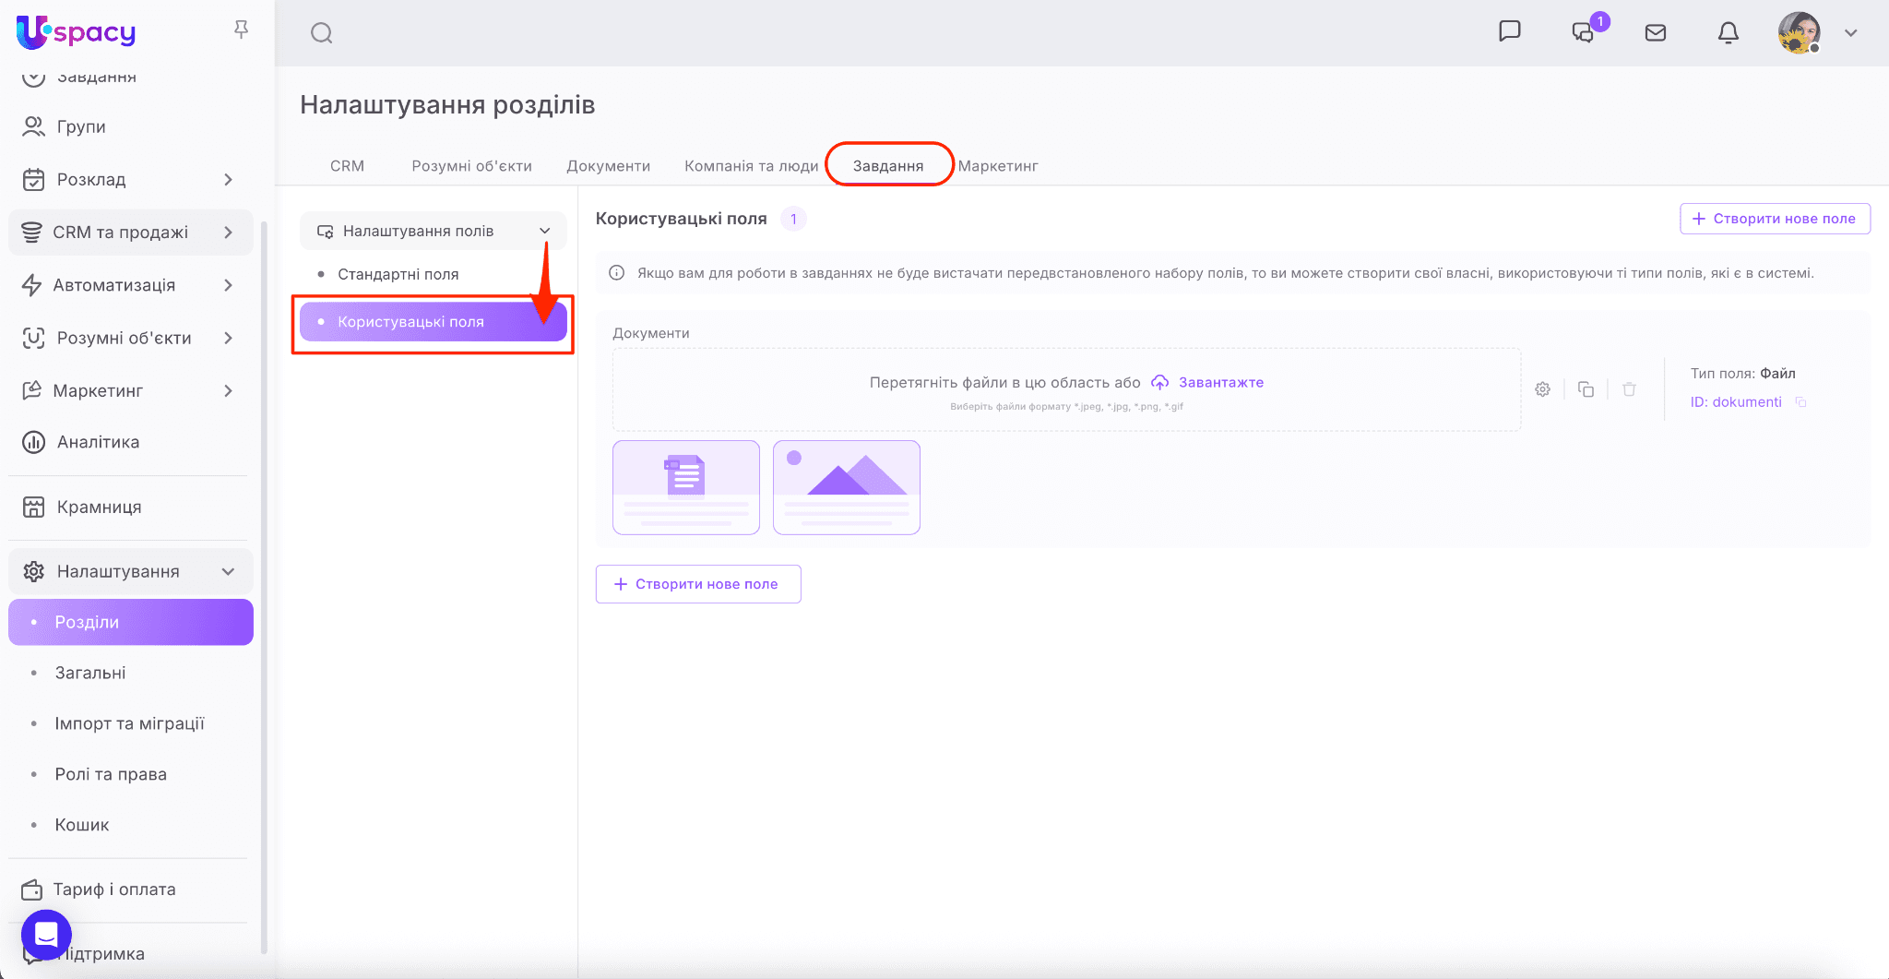This screenshot has width=1889, height=979.
Task: Select Стандартні поля in the side list
Action: pyautogui.click(x=398, y=274)
